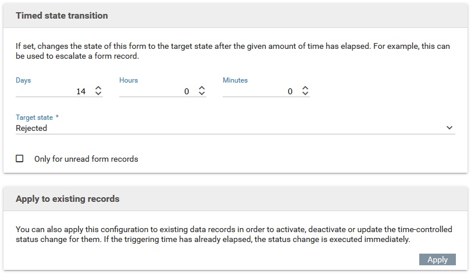471x274 pixels.
Task: Click the Minutes input field
Action: [259, 91]
